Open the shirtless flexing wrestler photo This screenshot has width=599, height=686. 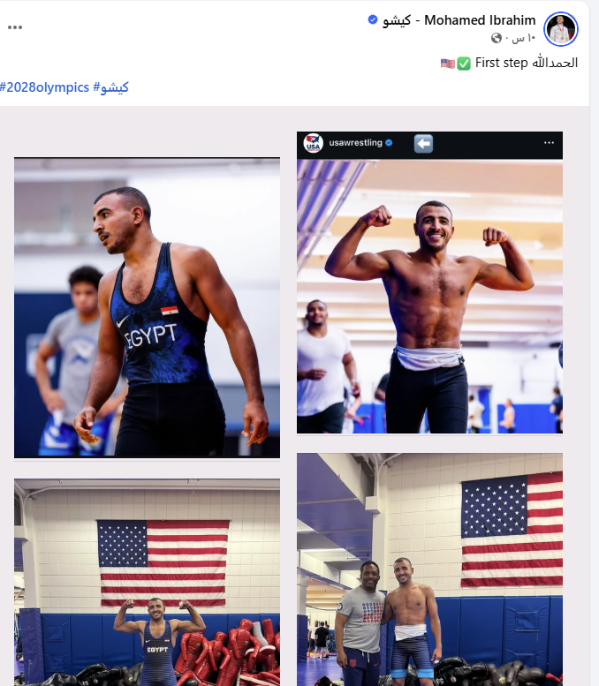[x=430, y=297]
